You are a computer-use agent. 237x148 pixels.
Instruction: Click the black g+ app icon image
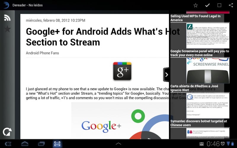point(122,71)
